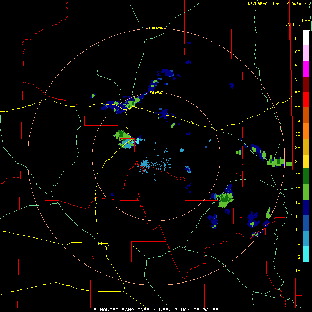Click scale value 34

(x=298, y=148)
